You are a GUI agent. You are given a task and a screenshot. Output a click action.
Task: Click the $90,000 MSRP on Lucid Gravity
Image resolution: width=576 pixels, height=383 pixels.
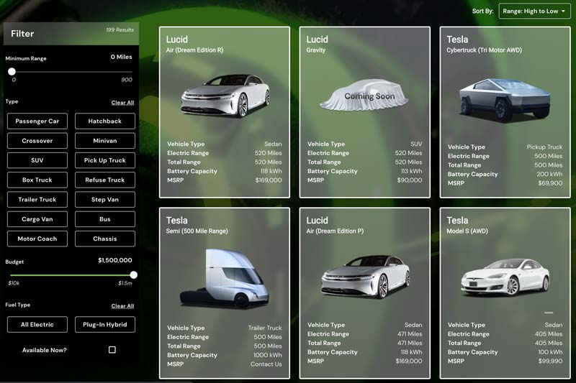click(x=409, y=180)
